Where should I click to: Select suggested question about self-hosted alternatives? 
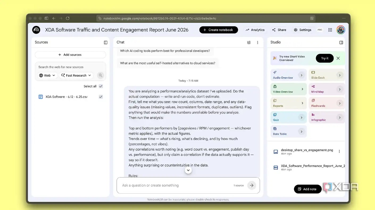pos(168,63)
